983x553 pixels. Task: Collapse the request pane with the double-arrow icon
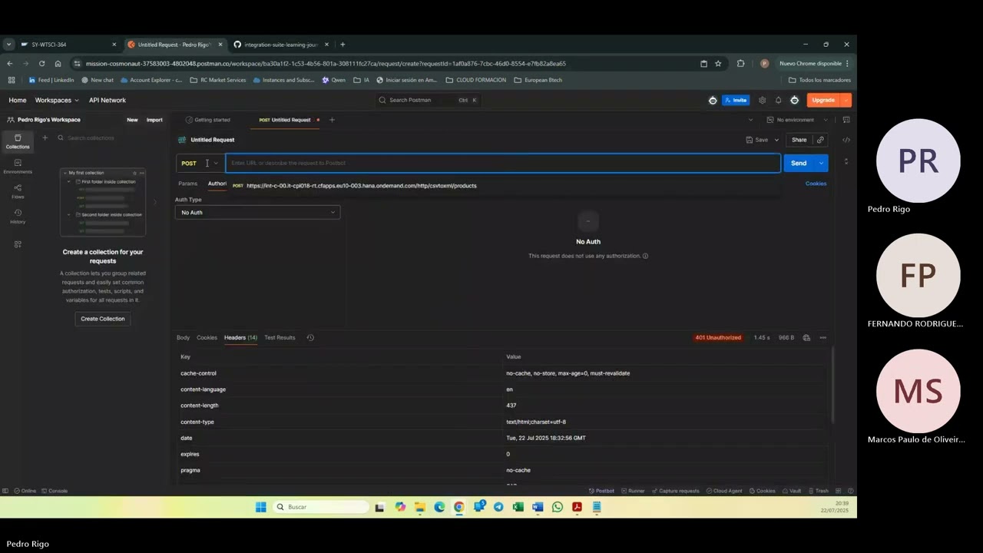click(x=846, y=161)
